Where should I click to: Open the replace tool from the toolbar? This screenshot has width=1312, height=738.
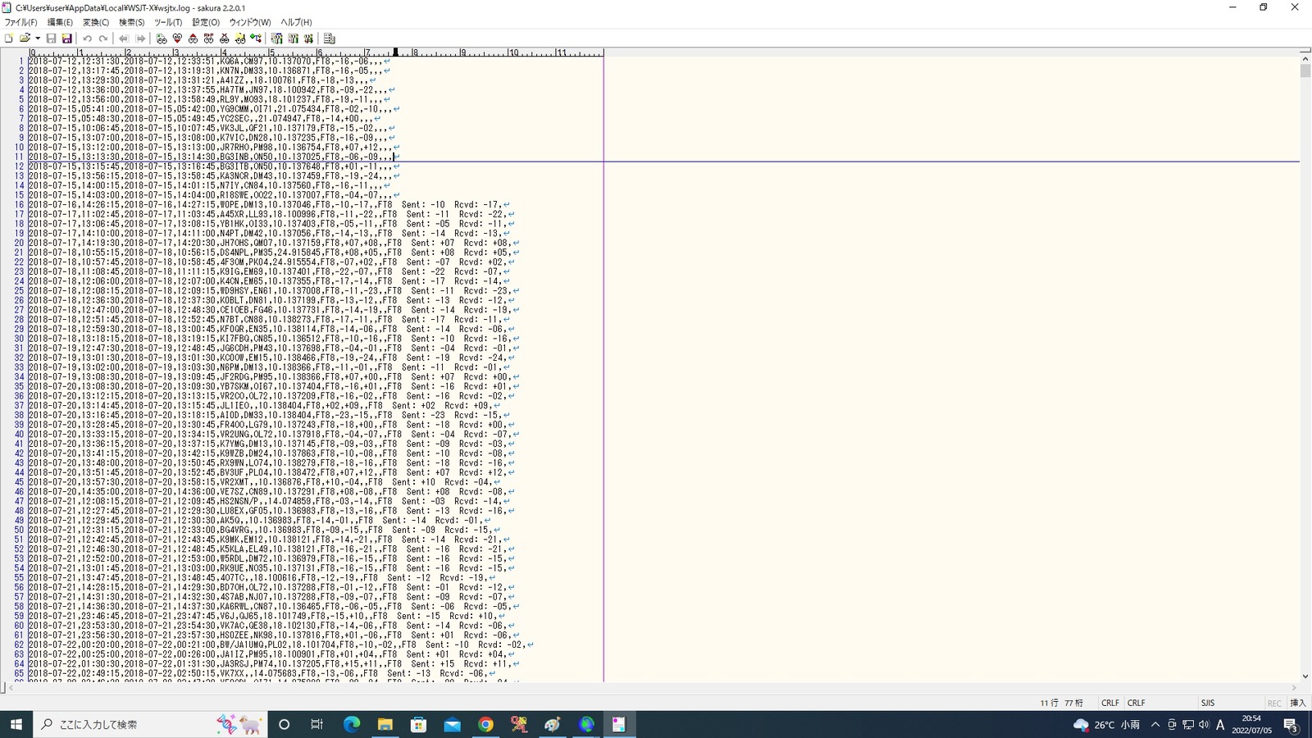click(207, 39)
